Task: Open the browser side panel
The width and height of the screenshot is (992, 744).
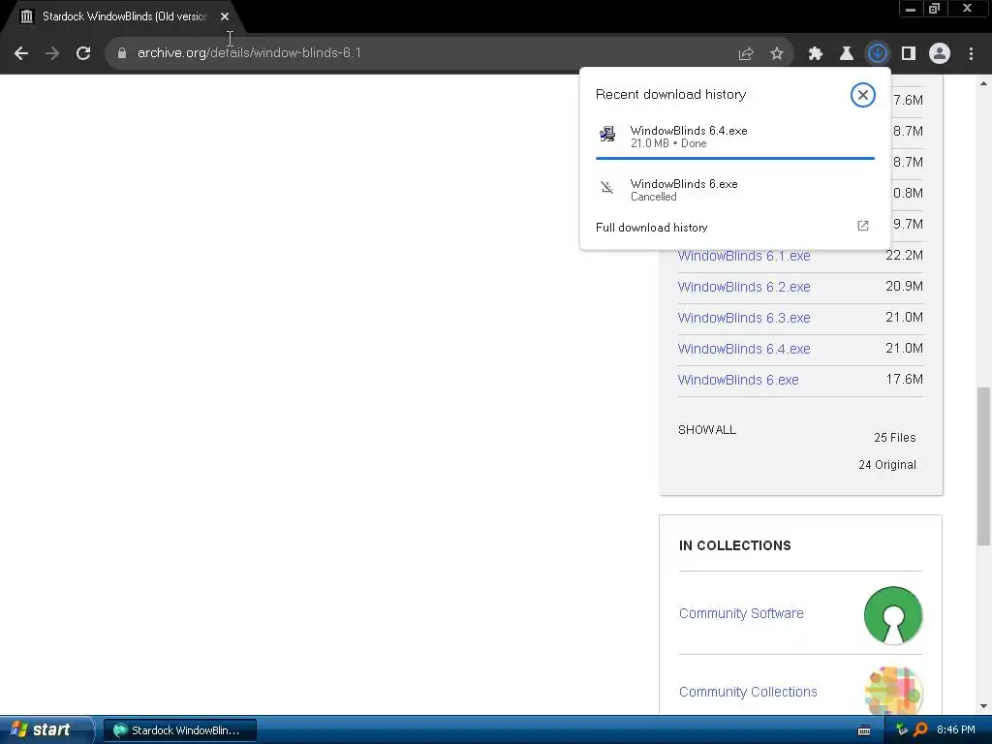Action: pos(909,54)
